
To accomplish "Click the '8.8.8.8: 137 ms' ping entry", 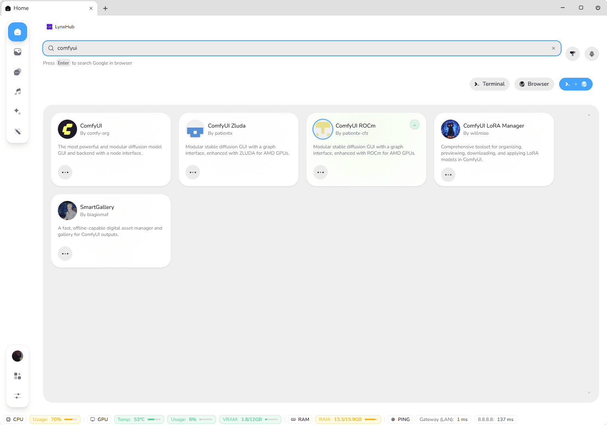I will [496, 419].
